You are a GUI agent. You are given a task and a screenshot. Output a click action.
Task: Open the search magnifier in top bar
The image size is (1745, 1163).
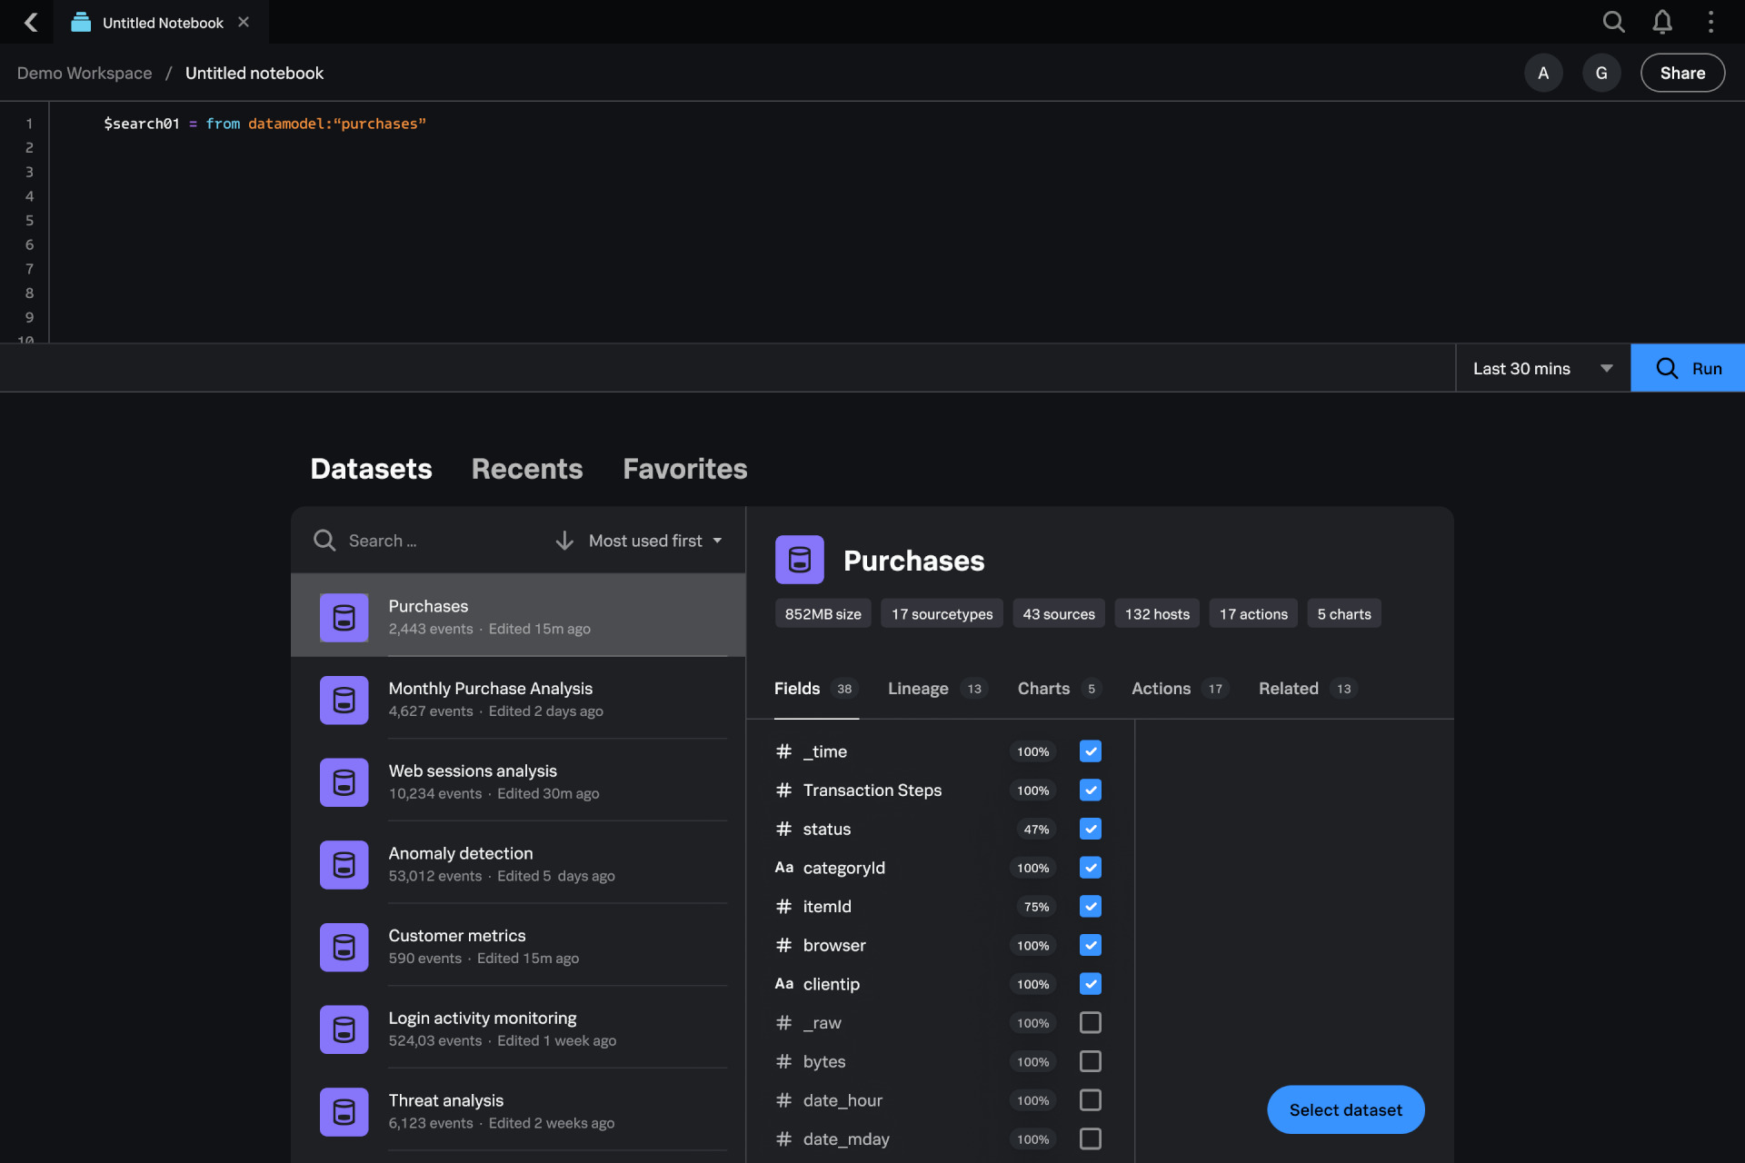coord(1613,22)
